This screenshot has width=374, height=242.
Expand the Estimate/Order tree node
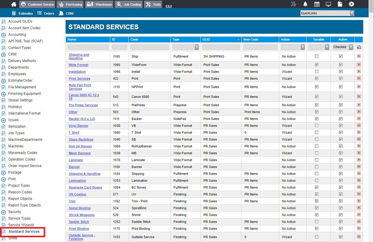[x=4, y=81]
